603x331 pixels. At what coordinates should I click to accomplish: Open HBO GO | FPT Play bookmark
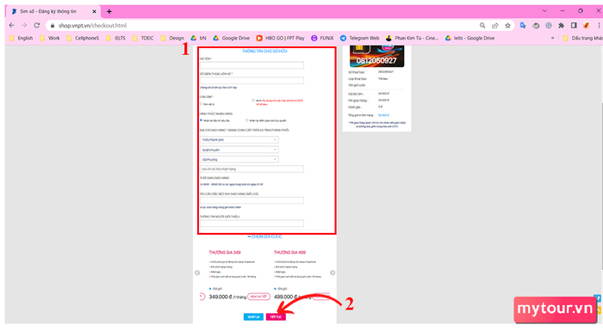pos(280,38)
